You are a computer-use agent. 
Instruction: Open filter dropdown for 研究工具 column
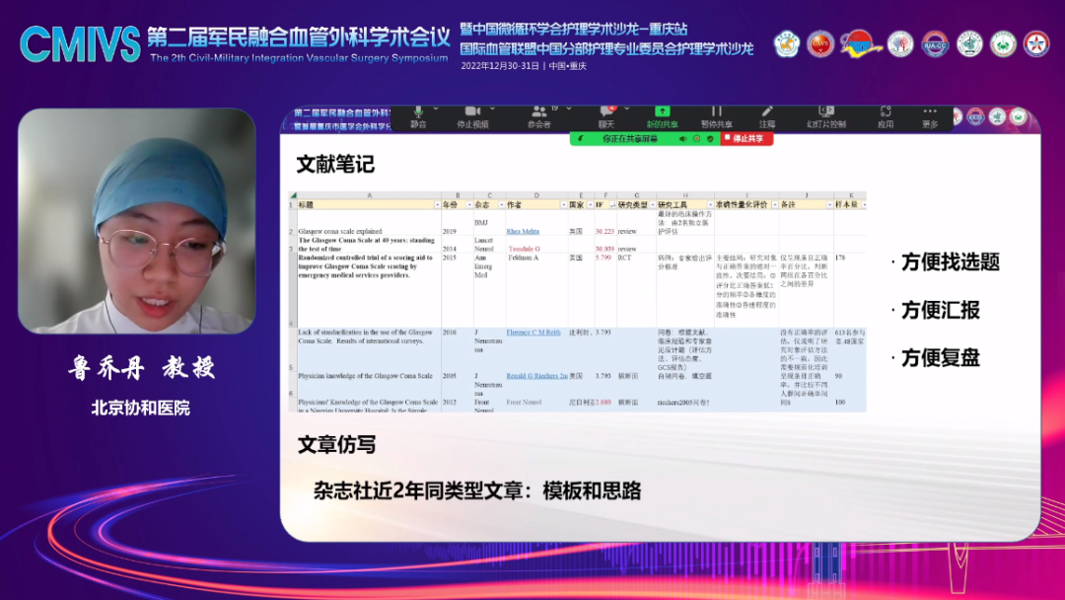tap(710, 204)
